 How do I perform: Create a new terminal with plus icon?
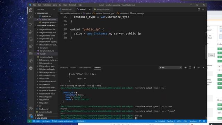coord(186,68)
